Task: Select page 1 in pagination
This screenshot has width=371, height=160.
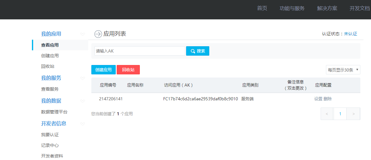Action: point(340,114)
